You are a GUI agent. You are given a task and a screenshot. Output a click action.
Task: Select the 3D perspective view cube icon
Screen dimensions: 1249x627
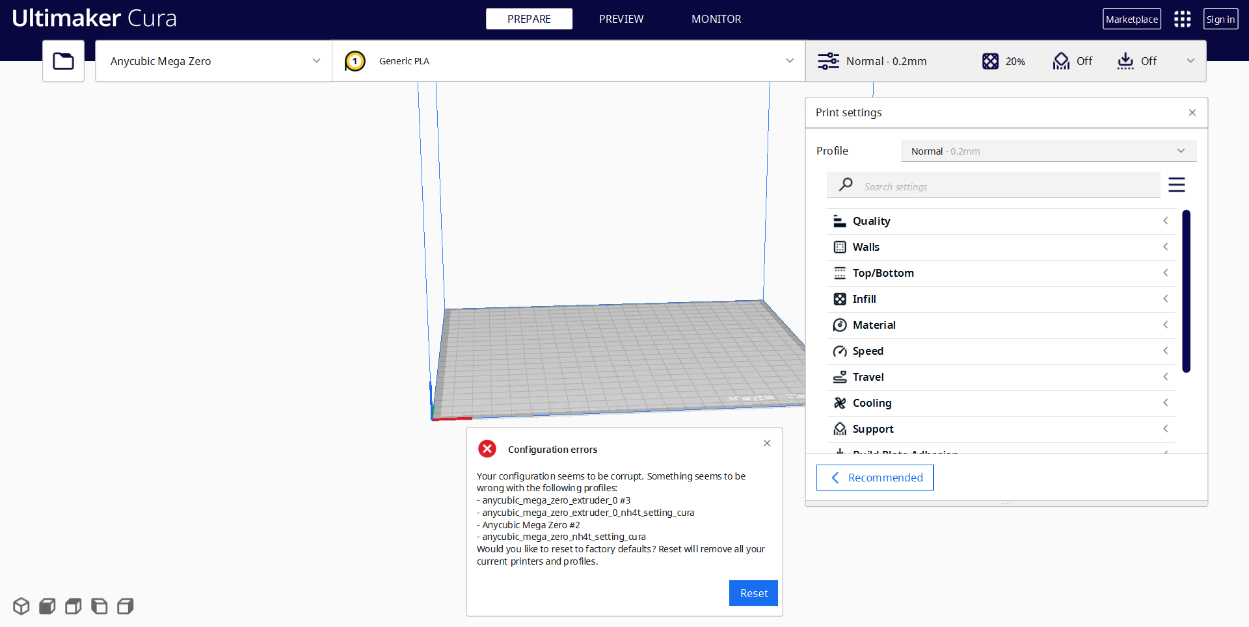(x=21, y=606)
